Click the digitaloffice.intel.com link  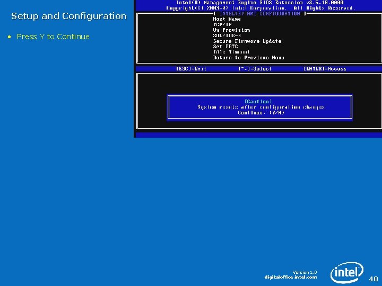pyautogui.click(x=291, y=277)
